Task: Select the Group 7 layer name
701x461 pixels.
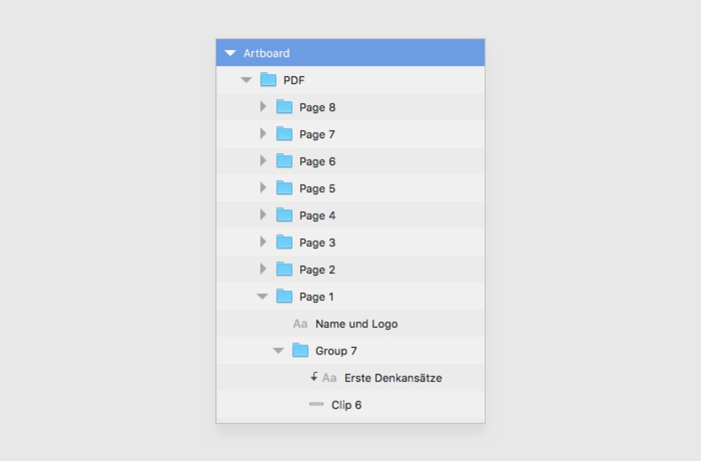Action: tap(336, 351)
